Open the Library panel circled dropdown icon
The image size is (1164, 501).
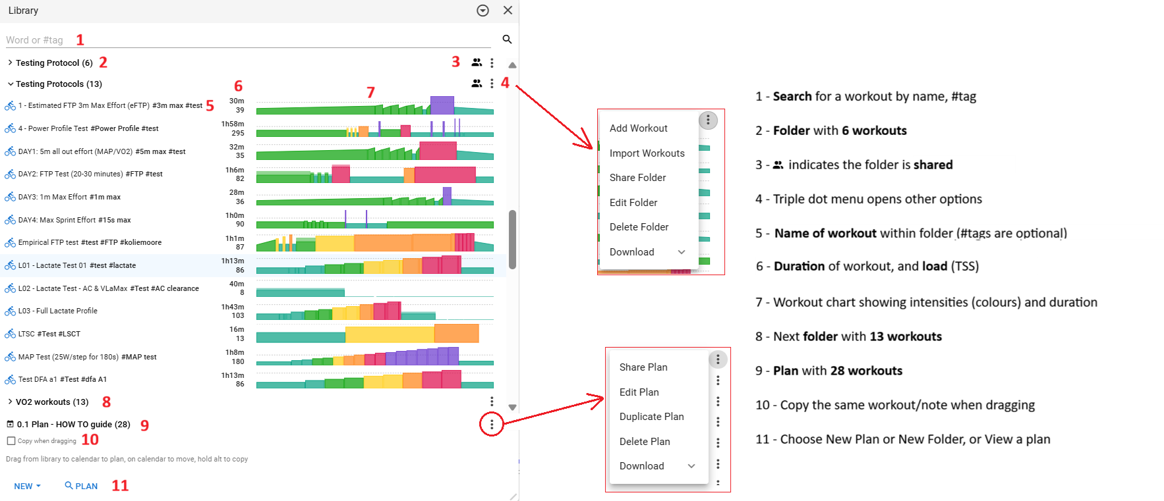tap(482, 11)
